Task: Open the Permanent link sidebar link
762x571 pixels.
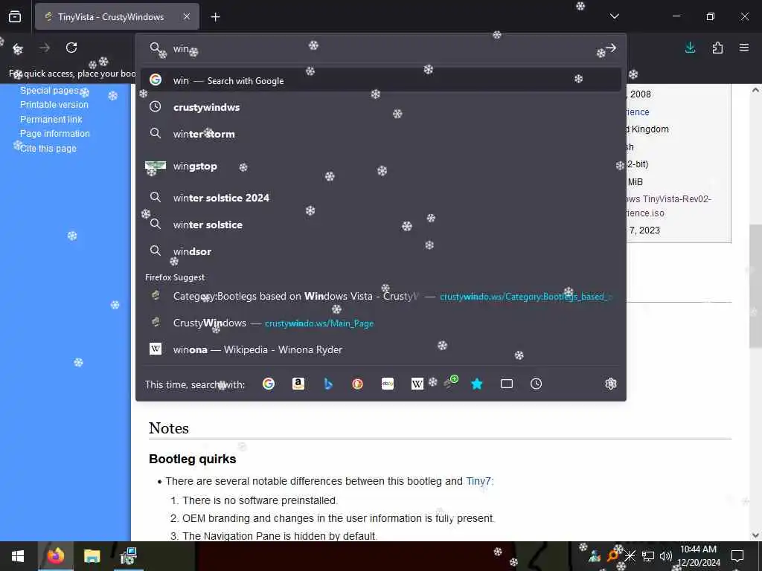Action: click(x=51, y=119)
